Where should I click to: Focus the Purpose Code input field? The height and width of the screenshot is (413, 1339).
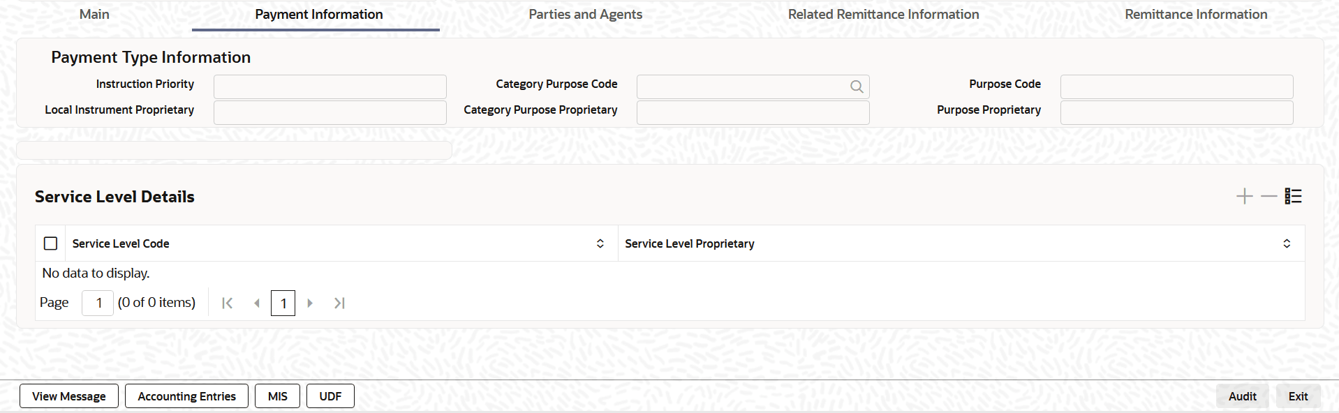1176,87
